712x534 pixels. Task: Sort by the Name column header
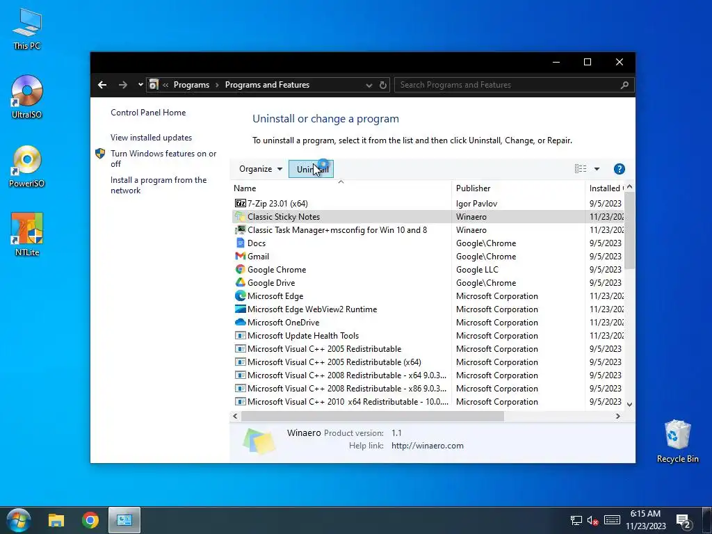click(341, 188)
